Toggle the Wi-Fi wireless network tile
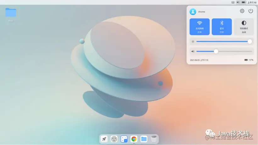 (199, 27)
